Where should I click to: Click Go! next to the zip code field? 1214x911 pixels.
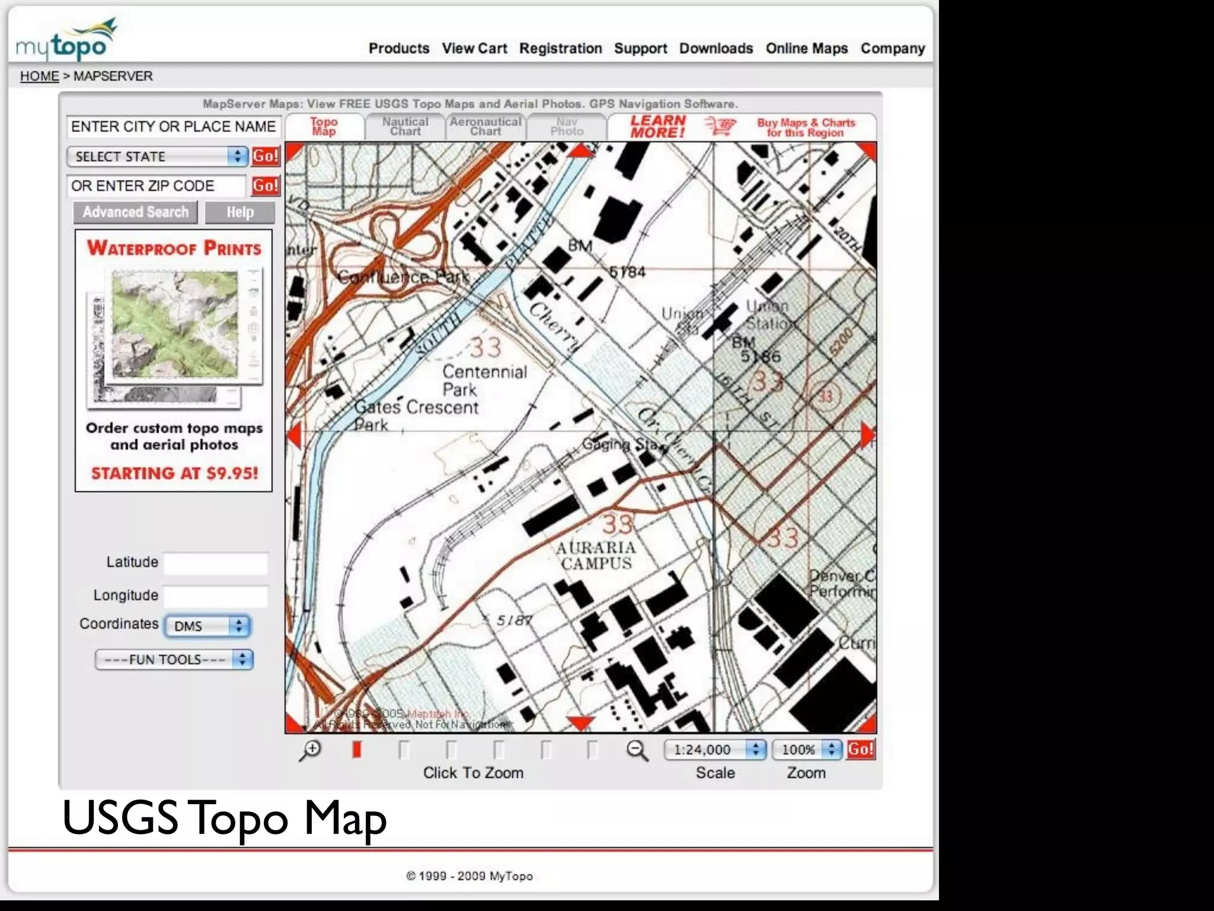265,186
